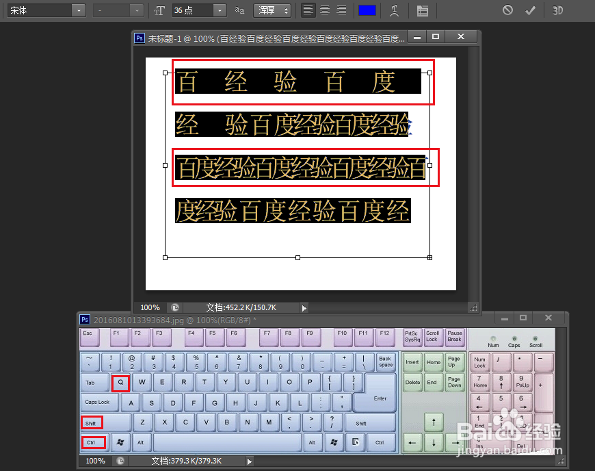The height and width of the screenshot is (471, 595).
Task: Commit the current text edits
Action: tap(530, 10)
